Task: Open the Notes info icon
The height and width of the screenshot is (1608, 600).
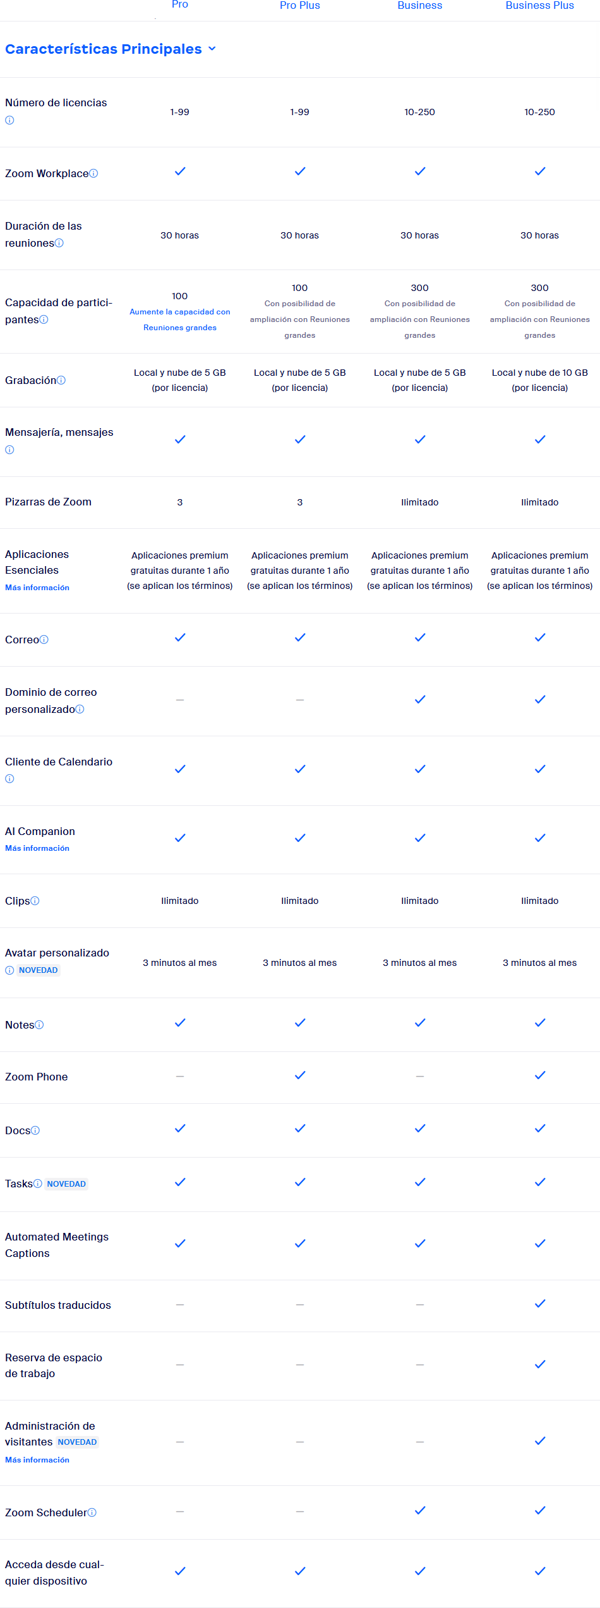Action: tap(39, 1025)
